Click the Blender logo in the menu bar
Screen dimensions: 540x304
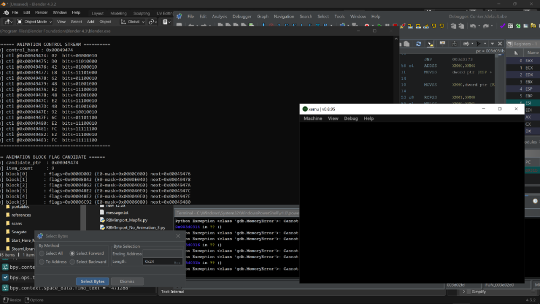[6, 12]
